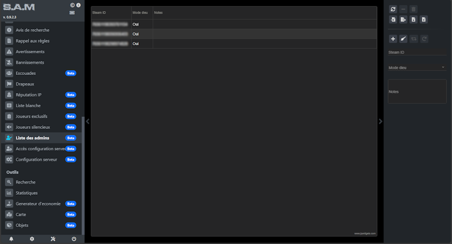
Task: Open the Statistiques tool
Action: [x=27, y=193]
